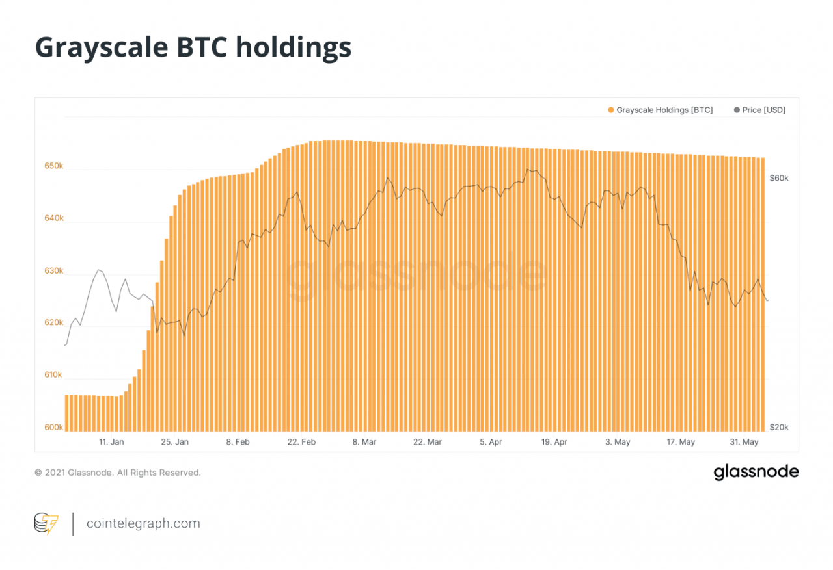The width and height of the screenshot is (833, 570).
Task: Select the 8. Feb date label
Action: pos(238,442)
